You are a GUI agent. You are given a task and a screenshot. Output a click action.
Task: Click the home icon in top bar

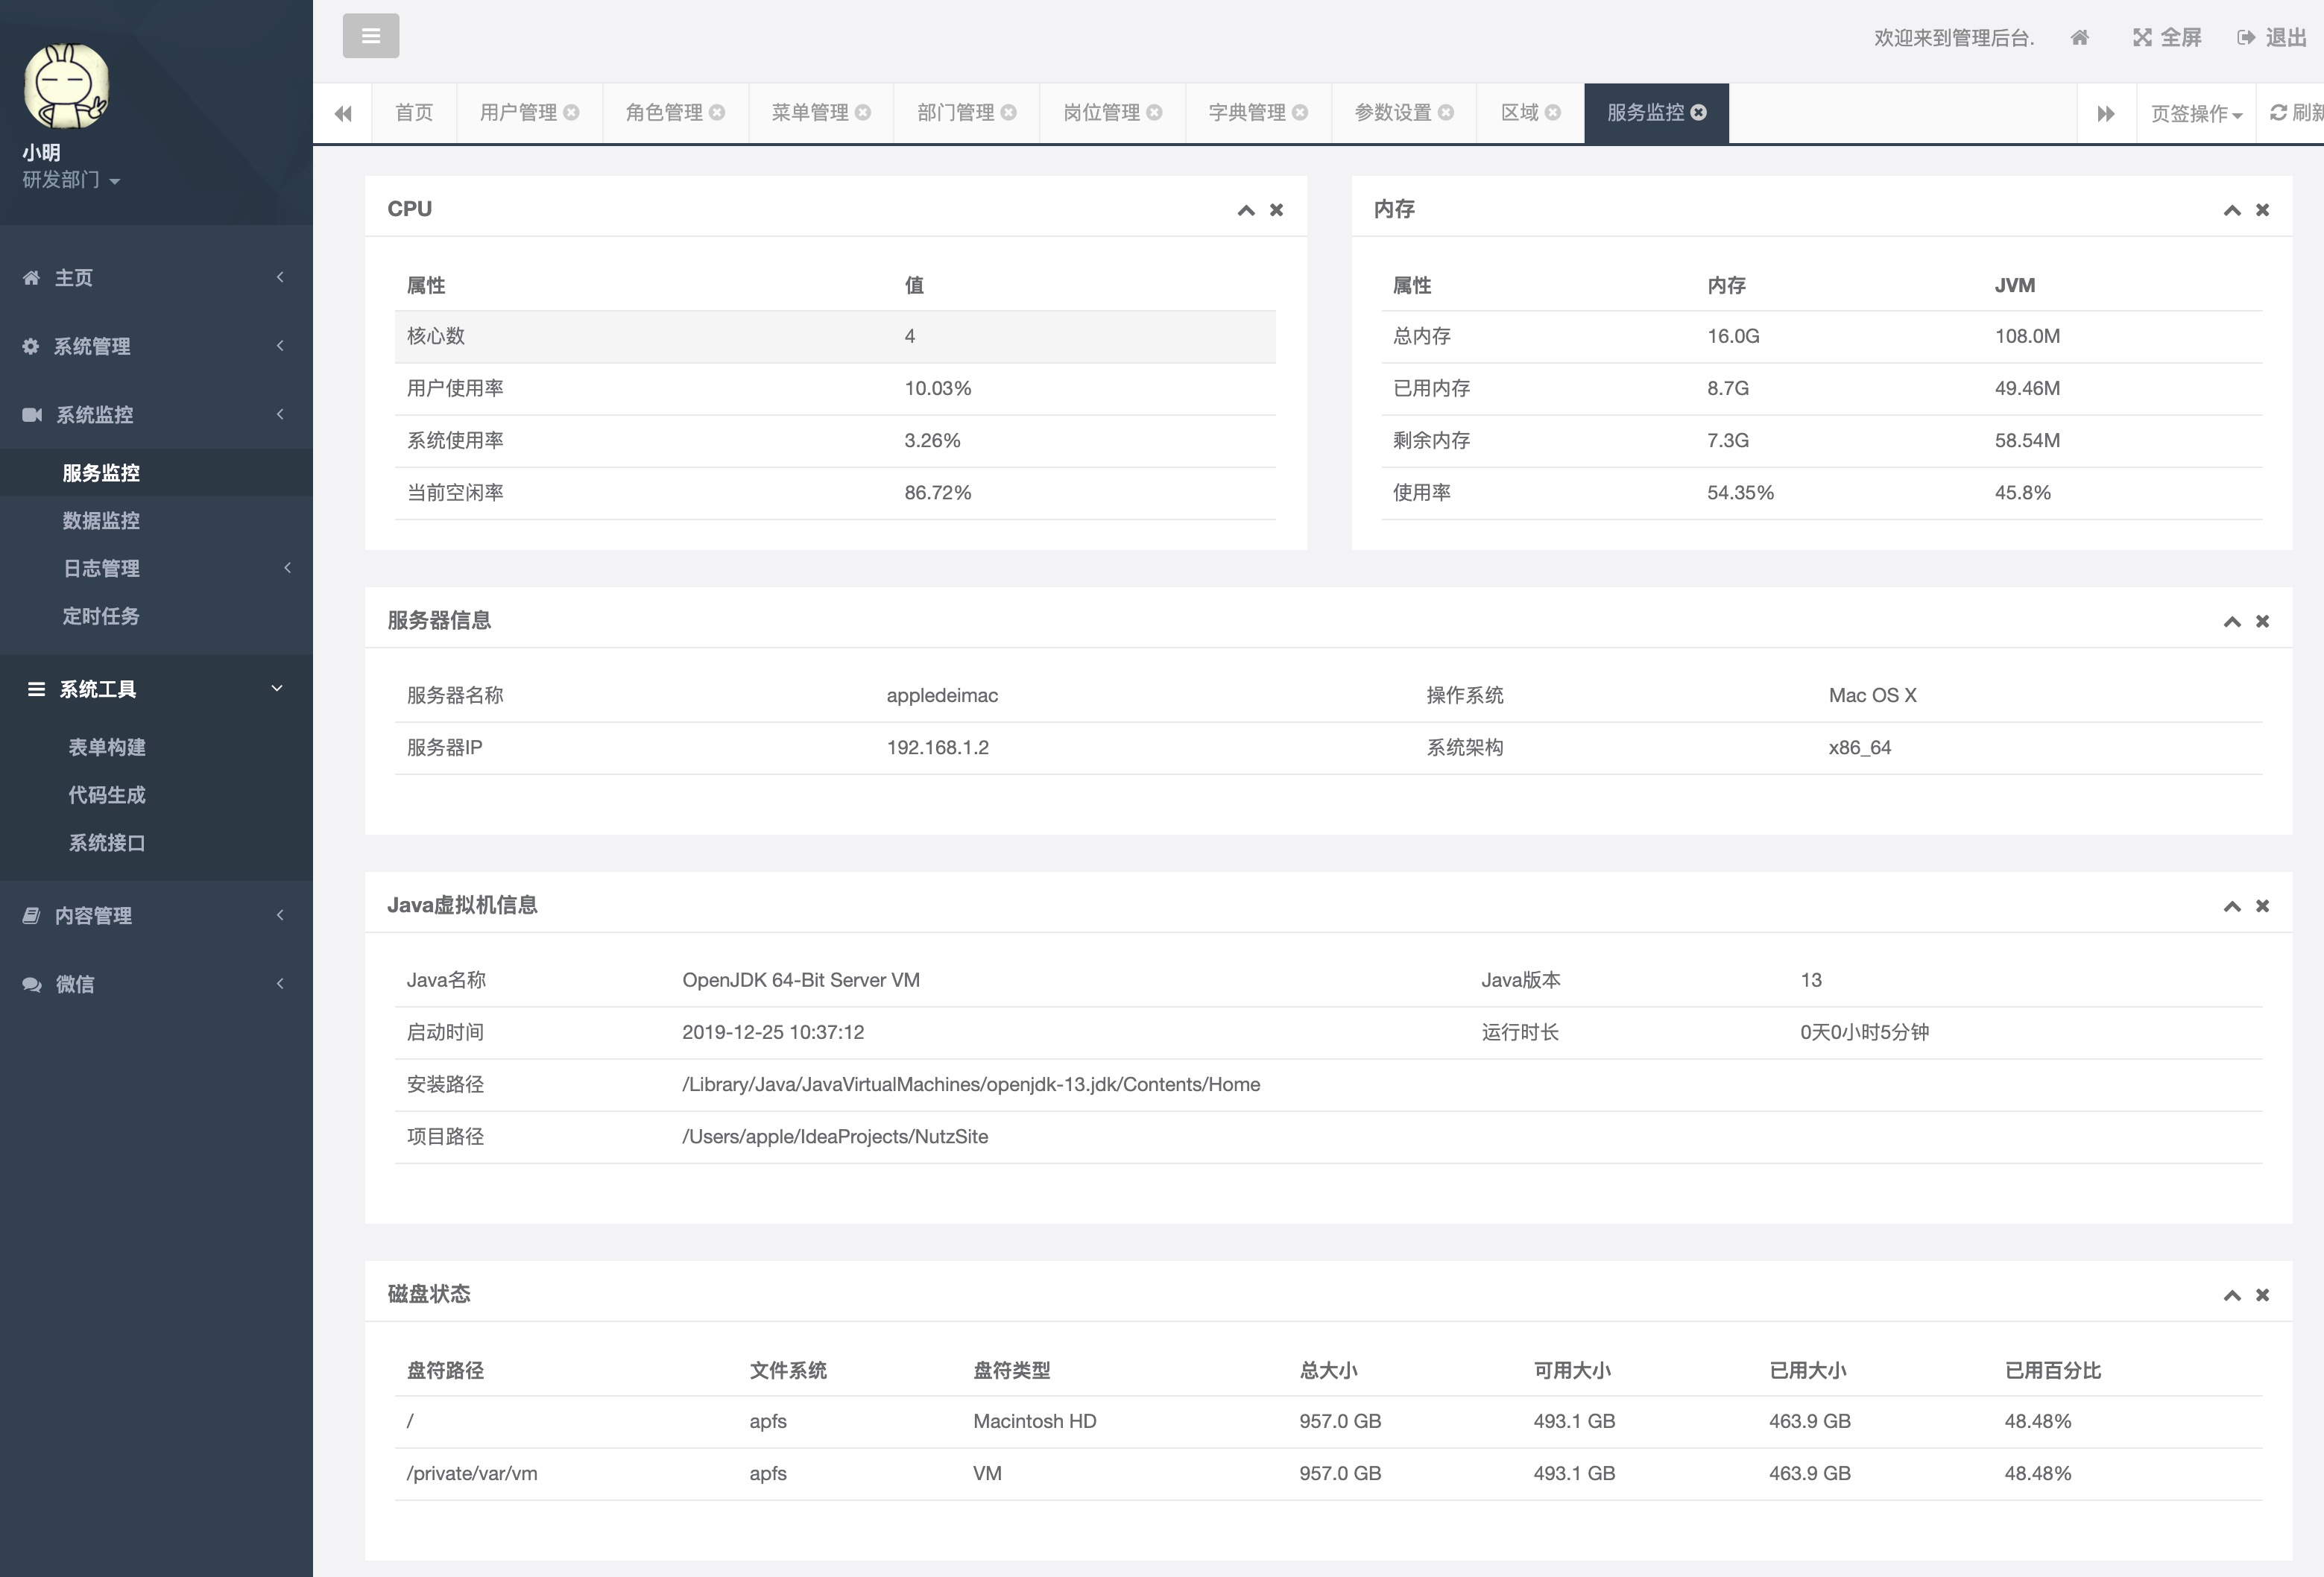[2079, 38]
